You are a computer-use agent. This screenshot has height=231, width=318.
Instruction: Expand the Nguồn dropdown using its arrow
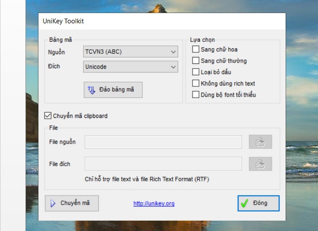pyautogui.click(x=173, y=52)
